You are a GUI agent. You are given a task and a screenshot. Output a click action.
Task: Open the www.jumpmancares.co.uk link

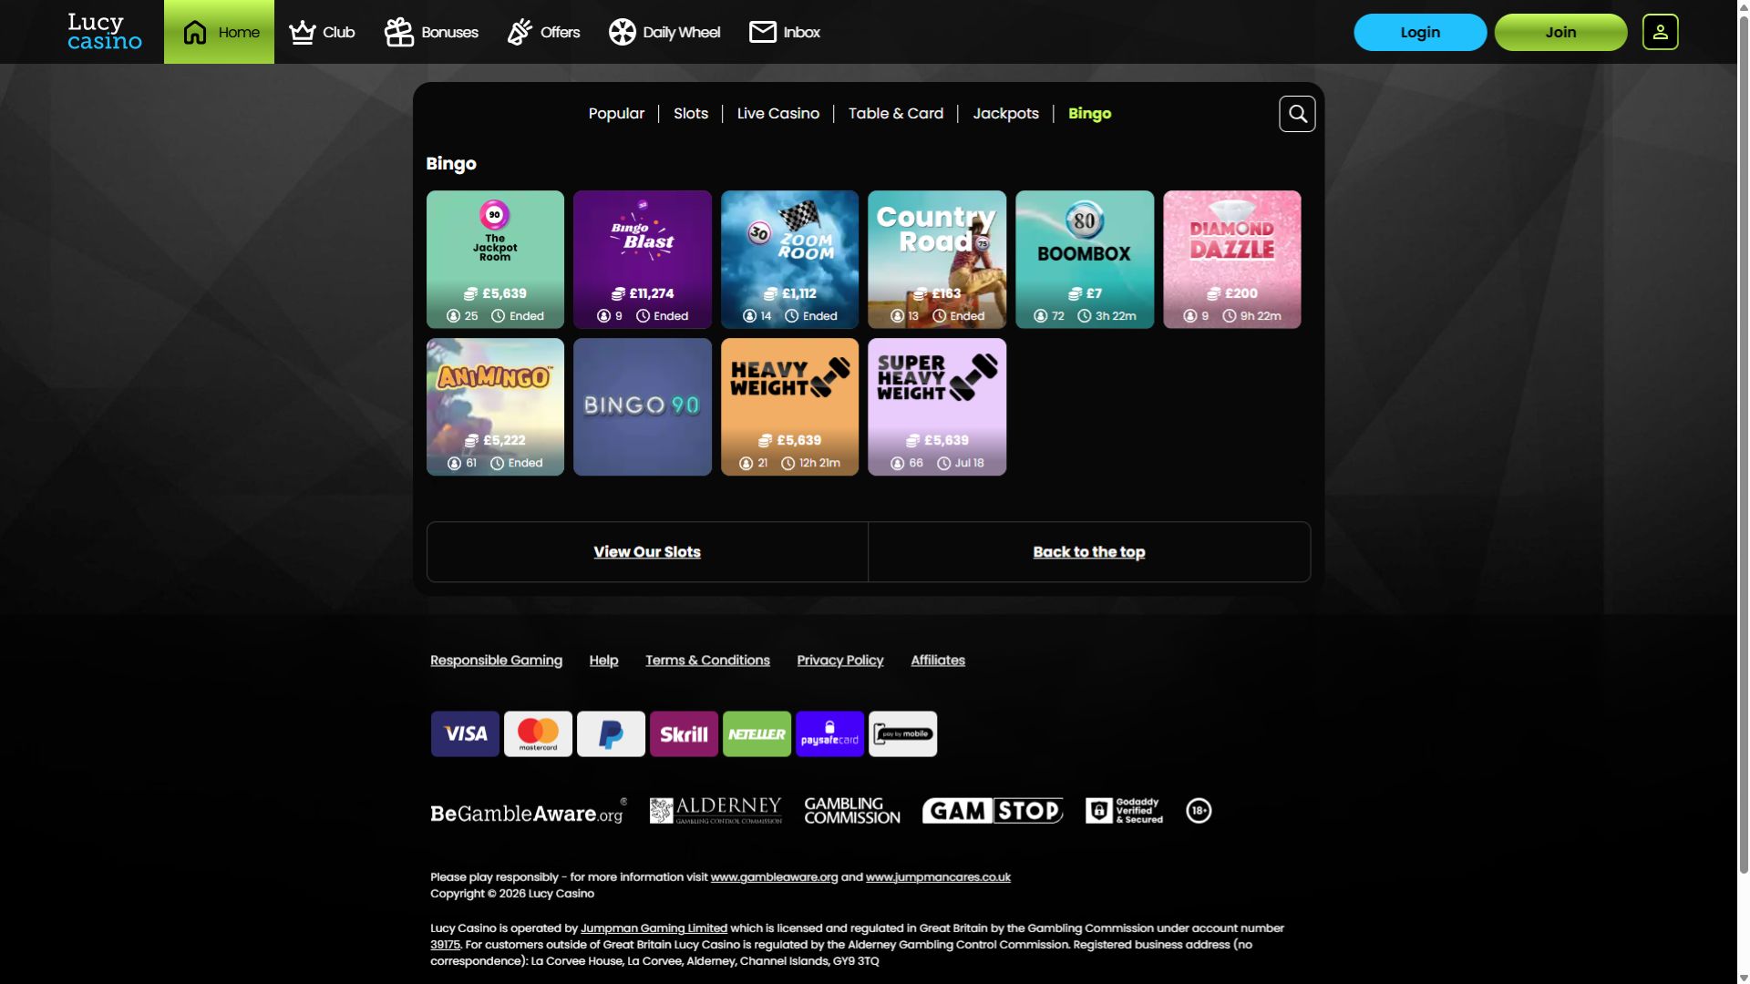click(938, 877)
